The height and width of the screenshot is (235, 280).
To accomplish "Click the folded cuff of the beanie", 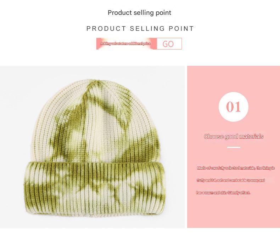I will (95, 187).
